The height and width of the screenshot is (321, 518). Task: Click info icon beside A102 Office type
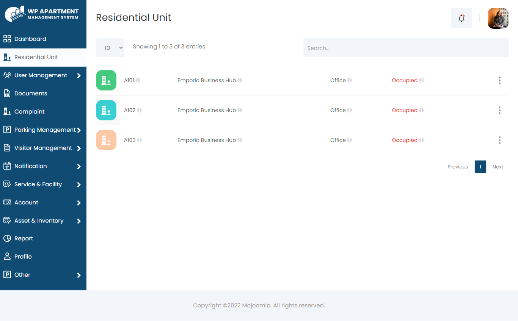point(349,110)
